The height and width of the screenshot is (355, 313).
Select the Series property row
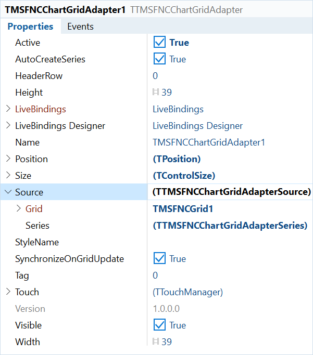click(156, 225)
